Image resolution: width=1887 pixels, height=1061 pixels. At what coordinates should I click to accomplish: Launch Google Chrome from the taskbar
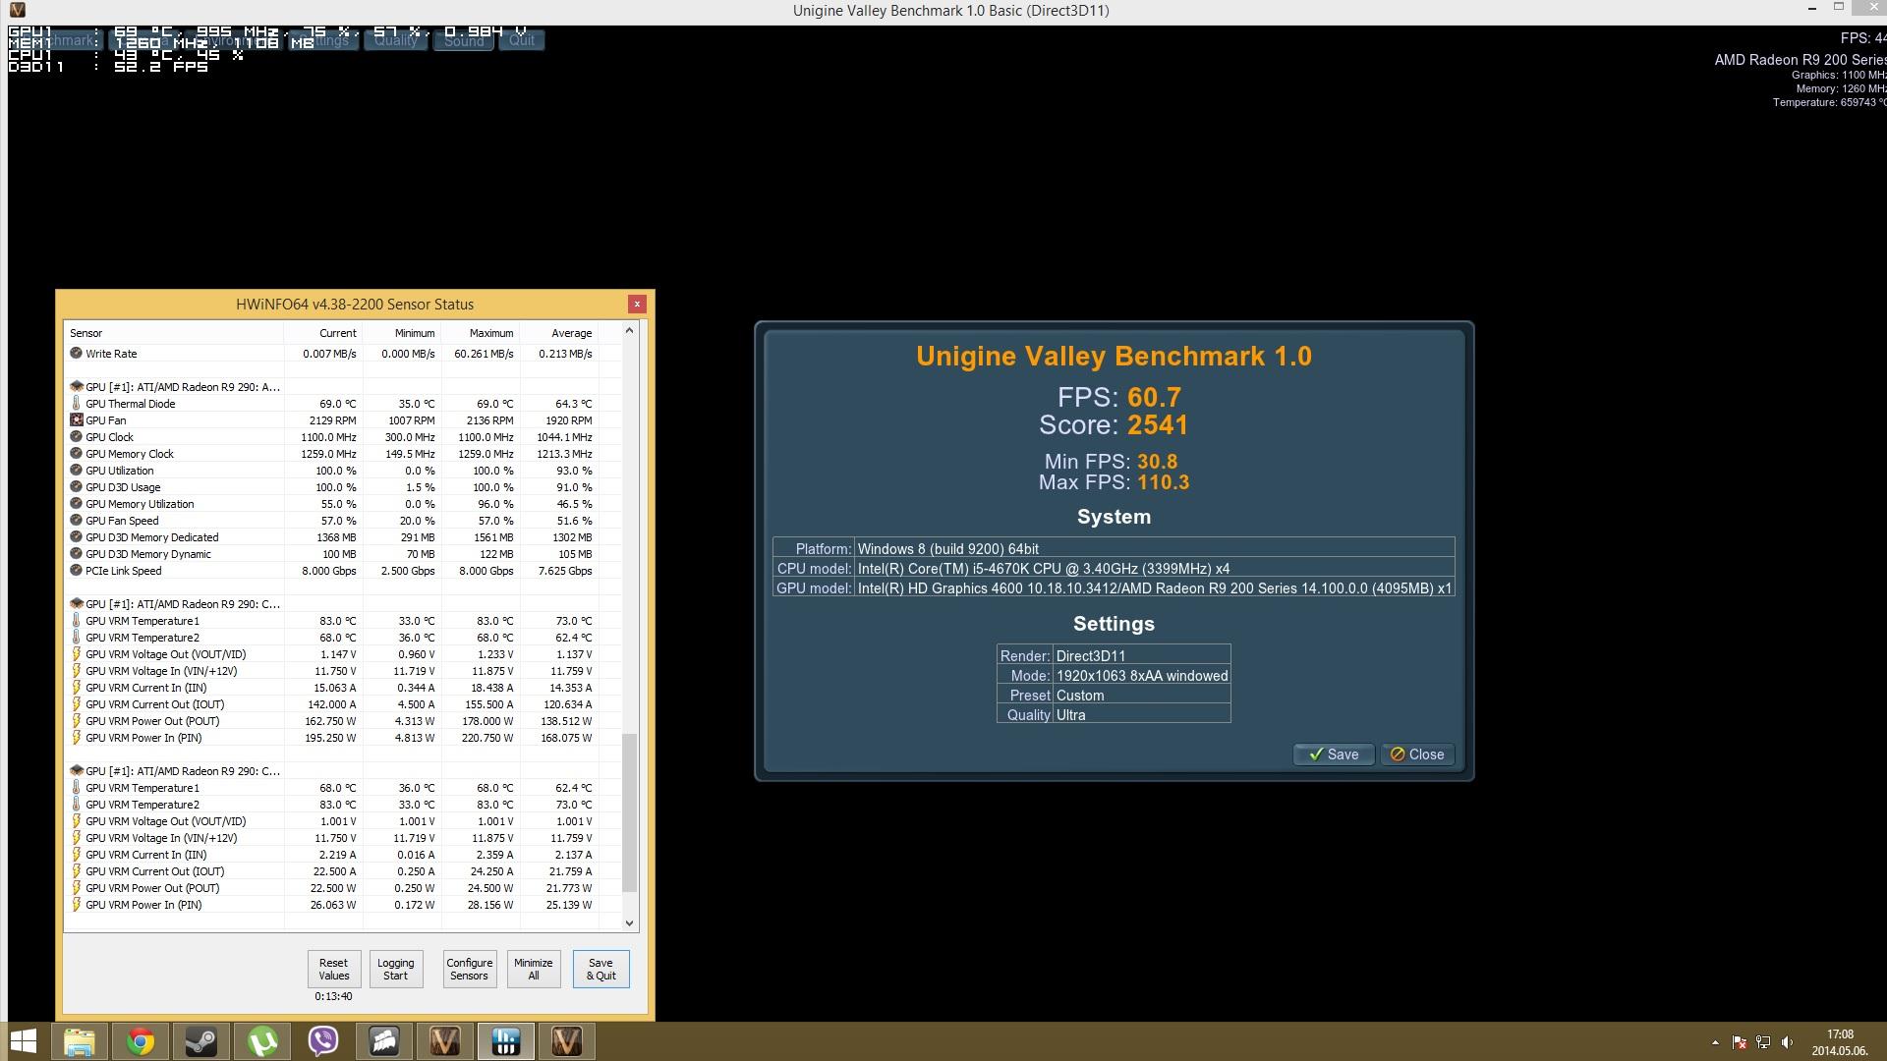[141, 1041]
